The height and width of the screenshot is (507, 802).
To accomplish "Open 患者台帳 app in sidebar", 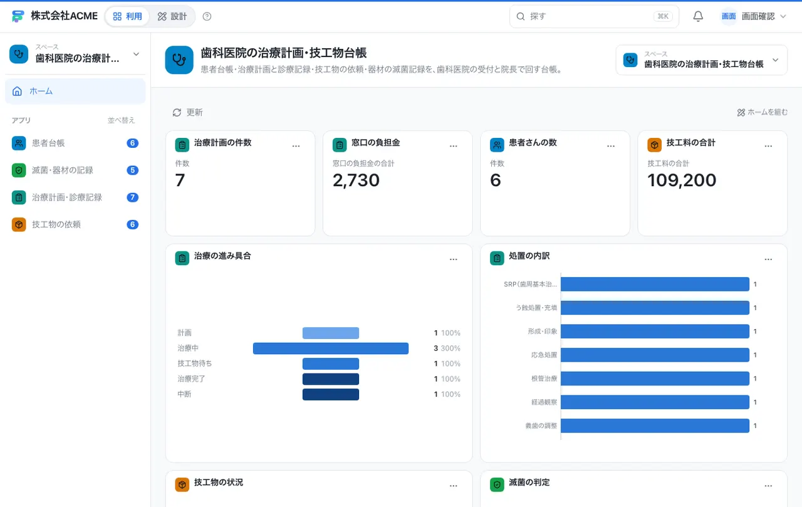I will [75, 143].
